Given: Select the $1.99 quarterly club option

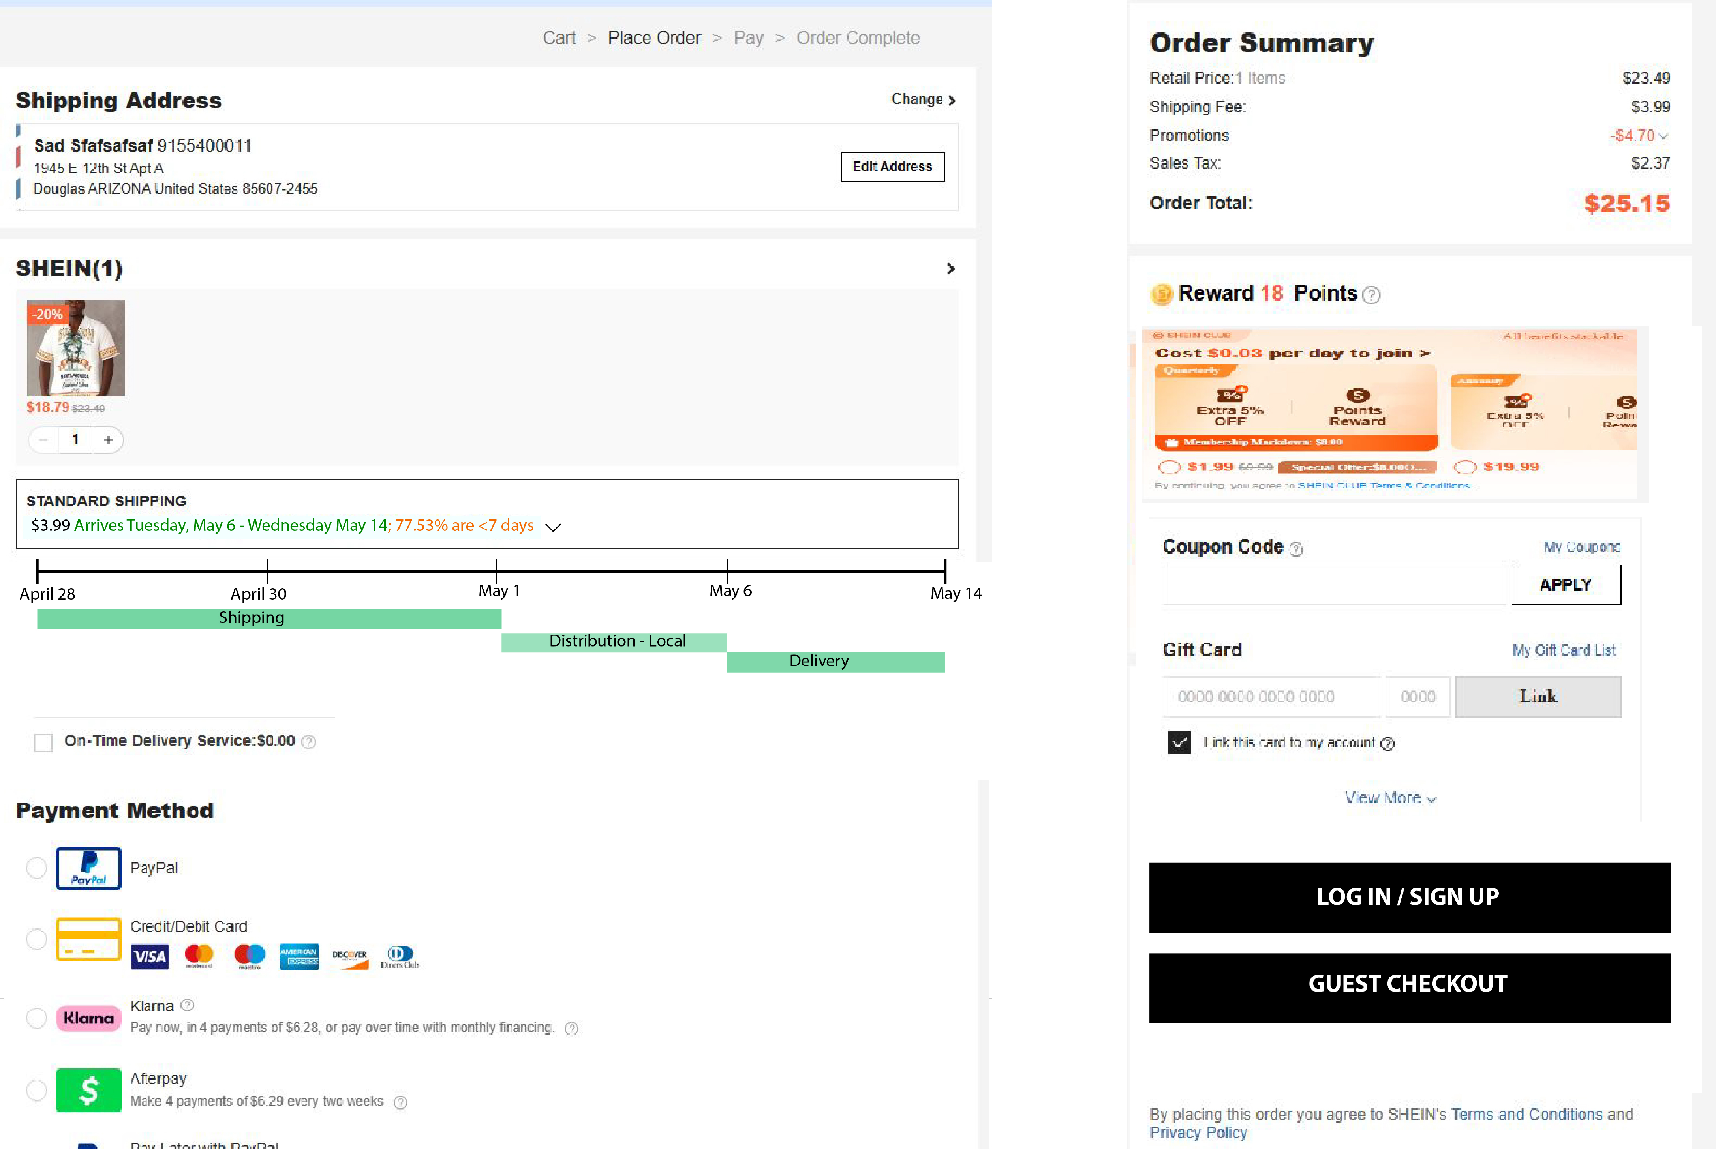Looking at the screenshot, I should [x=1169, y=467].
